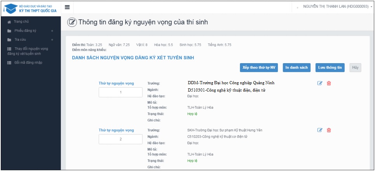Click the Đổi mã đăng nhập list icon
375x171 pixels.
point(9,63)
